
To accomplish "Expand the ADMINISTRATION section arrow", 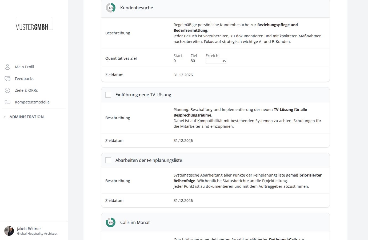I will click(x=5, y=117).
